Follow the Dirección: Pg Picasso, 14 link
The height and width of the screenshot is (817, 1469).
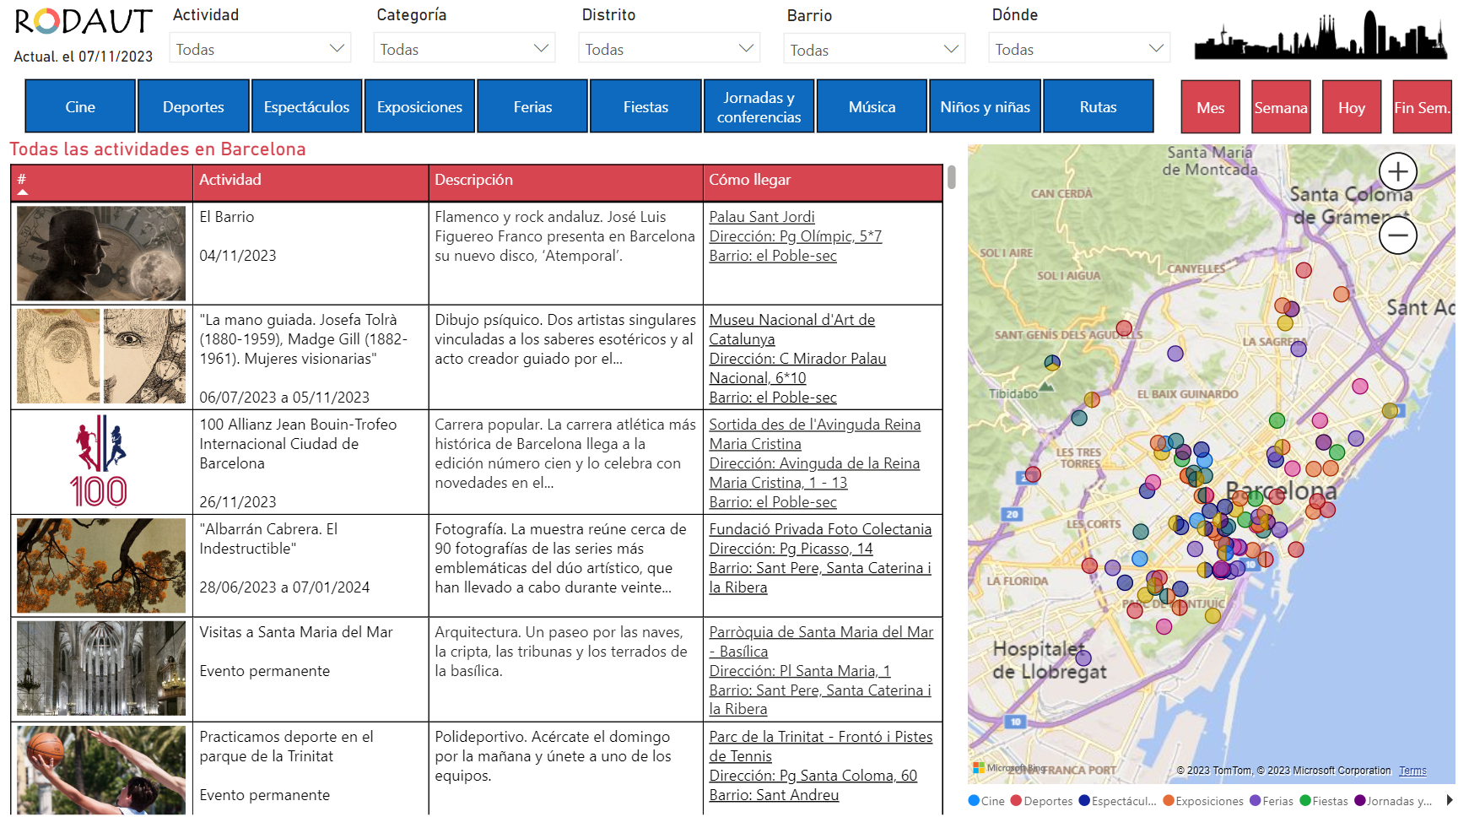(791, 549)
